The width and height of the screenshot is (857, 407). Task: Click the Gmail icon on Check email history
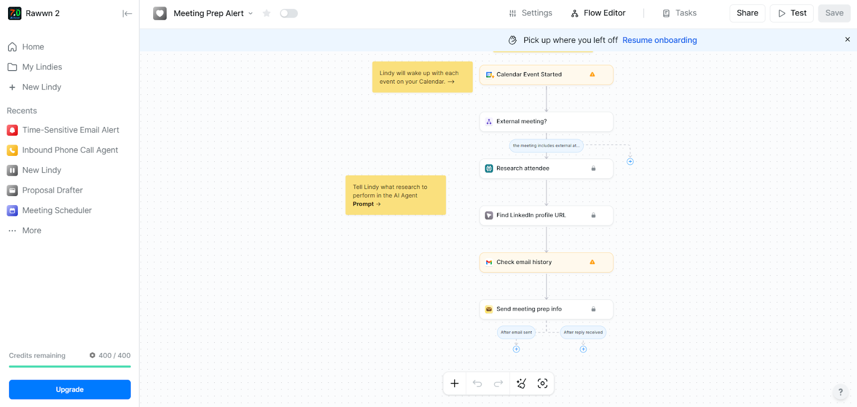click(x=488, y=262)
